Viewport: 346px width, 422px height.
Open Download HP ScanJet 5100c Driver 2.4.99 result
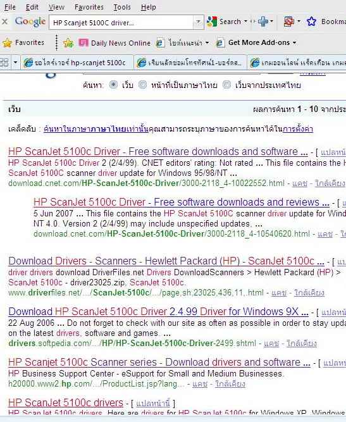158,311
